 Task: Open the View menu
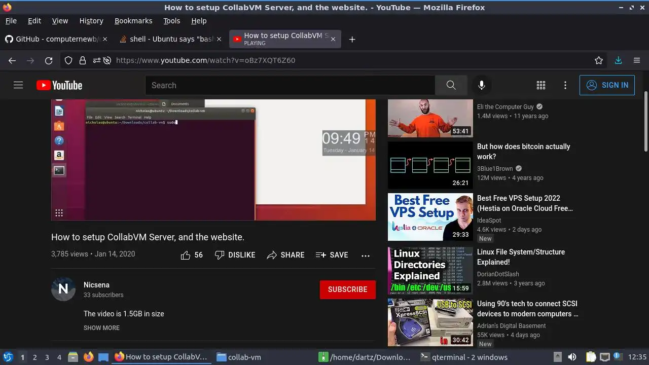coord(60,21)
